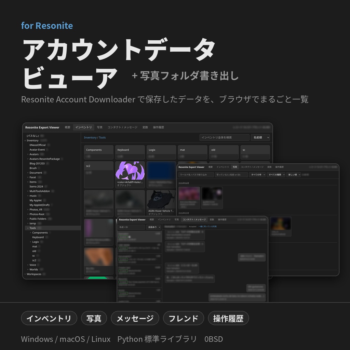Select the Avatar-Event folder in the tree
This screenshot has height=350, width=350.
[37, 150]
